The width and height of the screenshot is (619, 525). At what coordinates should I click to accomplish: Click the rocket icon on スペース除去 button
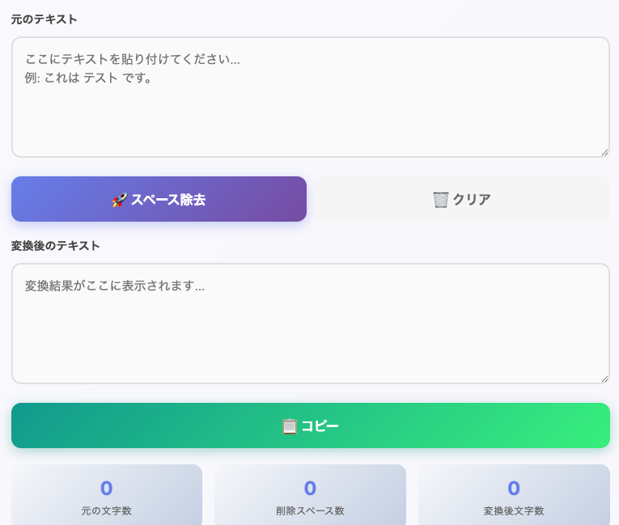click(x=119, y=200)
